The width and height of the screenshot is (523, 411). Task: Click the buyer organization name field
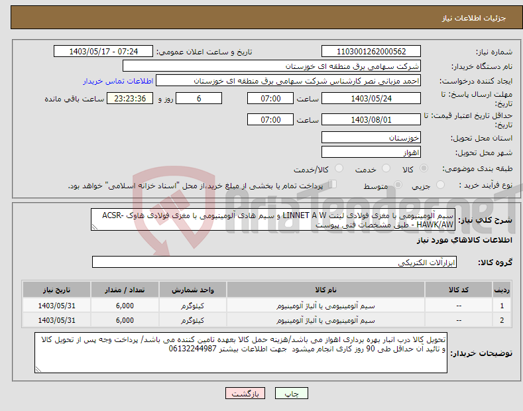(272, 66)
